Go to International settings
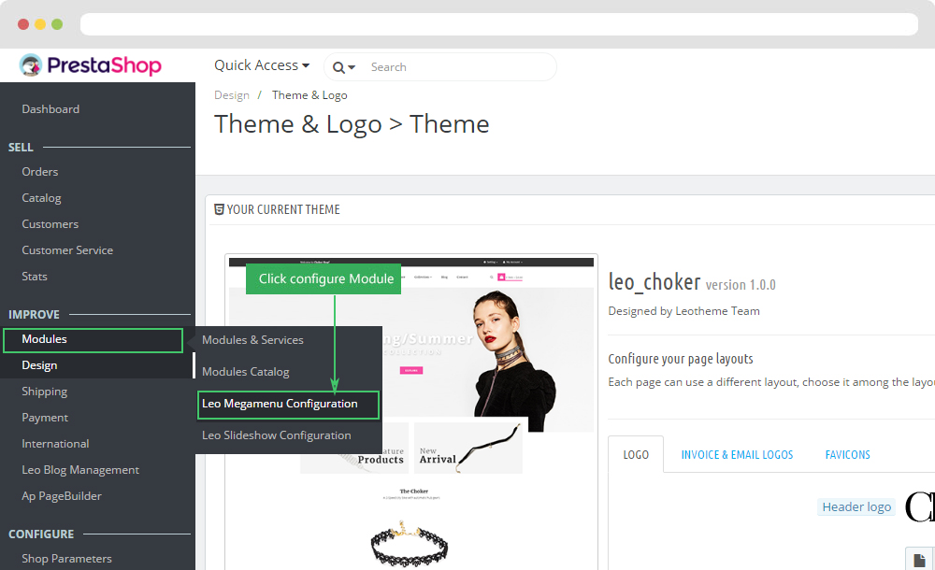This screenshot has height=570, width=935. [x=55, y=444]
